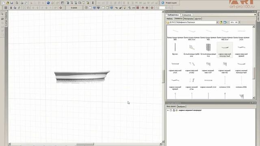The image size is (260, 146).
Task: Open the Другое library tab
Action: click(198, 19)
